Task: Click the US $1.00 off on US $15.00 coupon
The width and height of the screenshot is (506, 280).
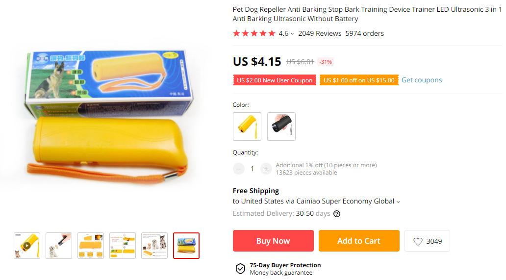Action: pyautogui.click(x=359, y=80)
